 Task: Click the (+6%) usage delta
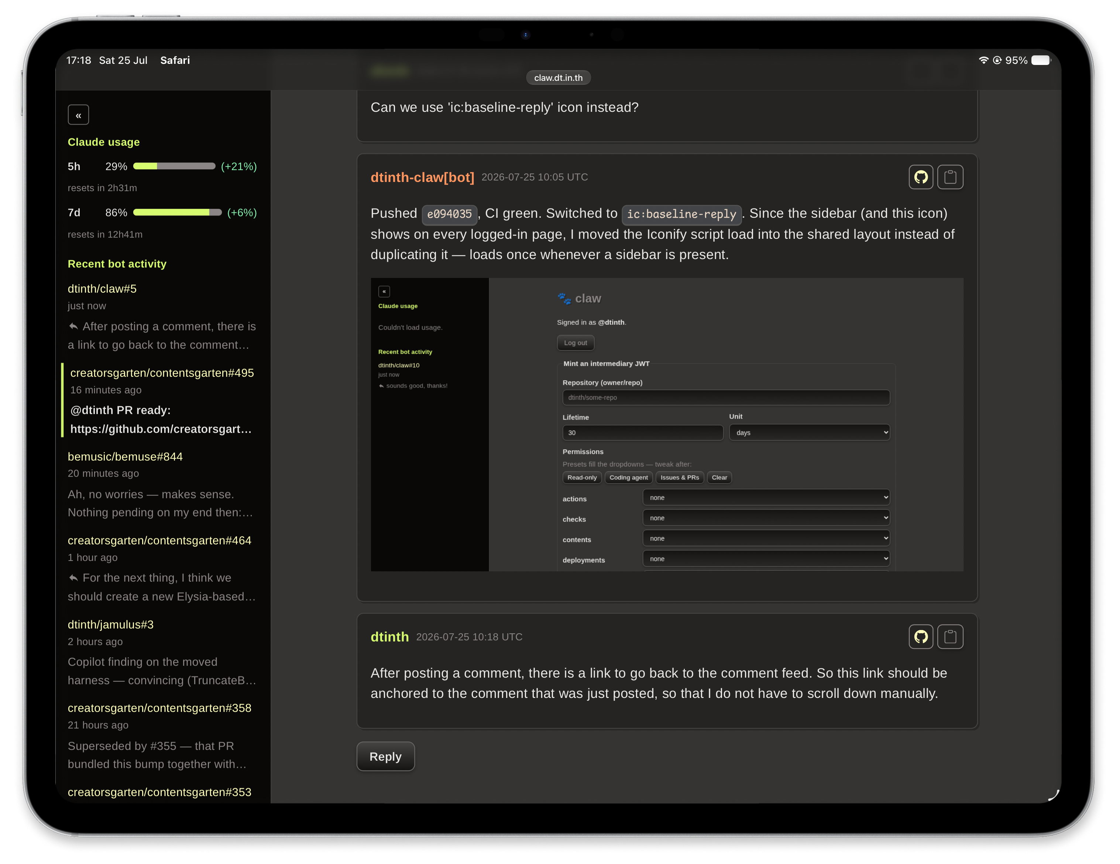point(241,213)
